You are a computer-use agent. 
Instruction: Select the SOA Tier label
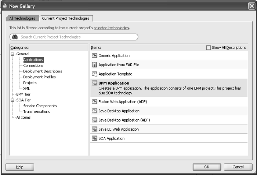click(x=23, y=100)
